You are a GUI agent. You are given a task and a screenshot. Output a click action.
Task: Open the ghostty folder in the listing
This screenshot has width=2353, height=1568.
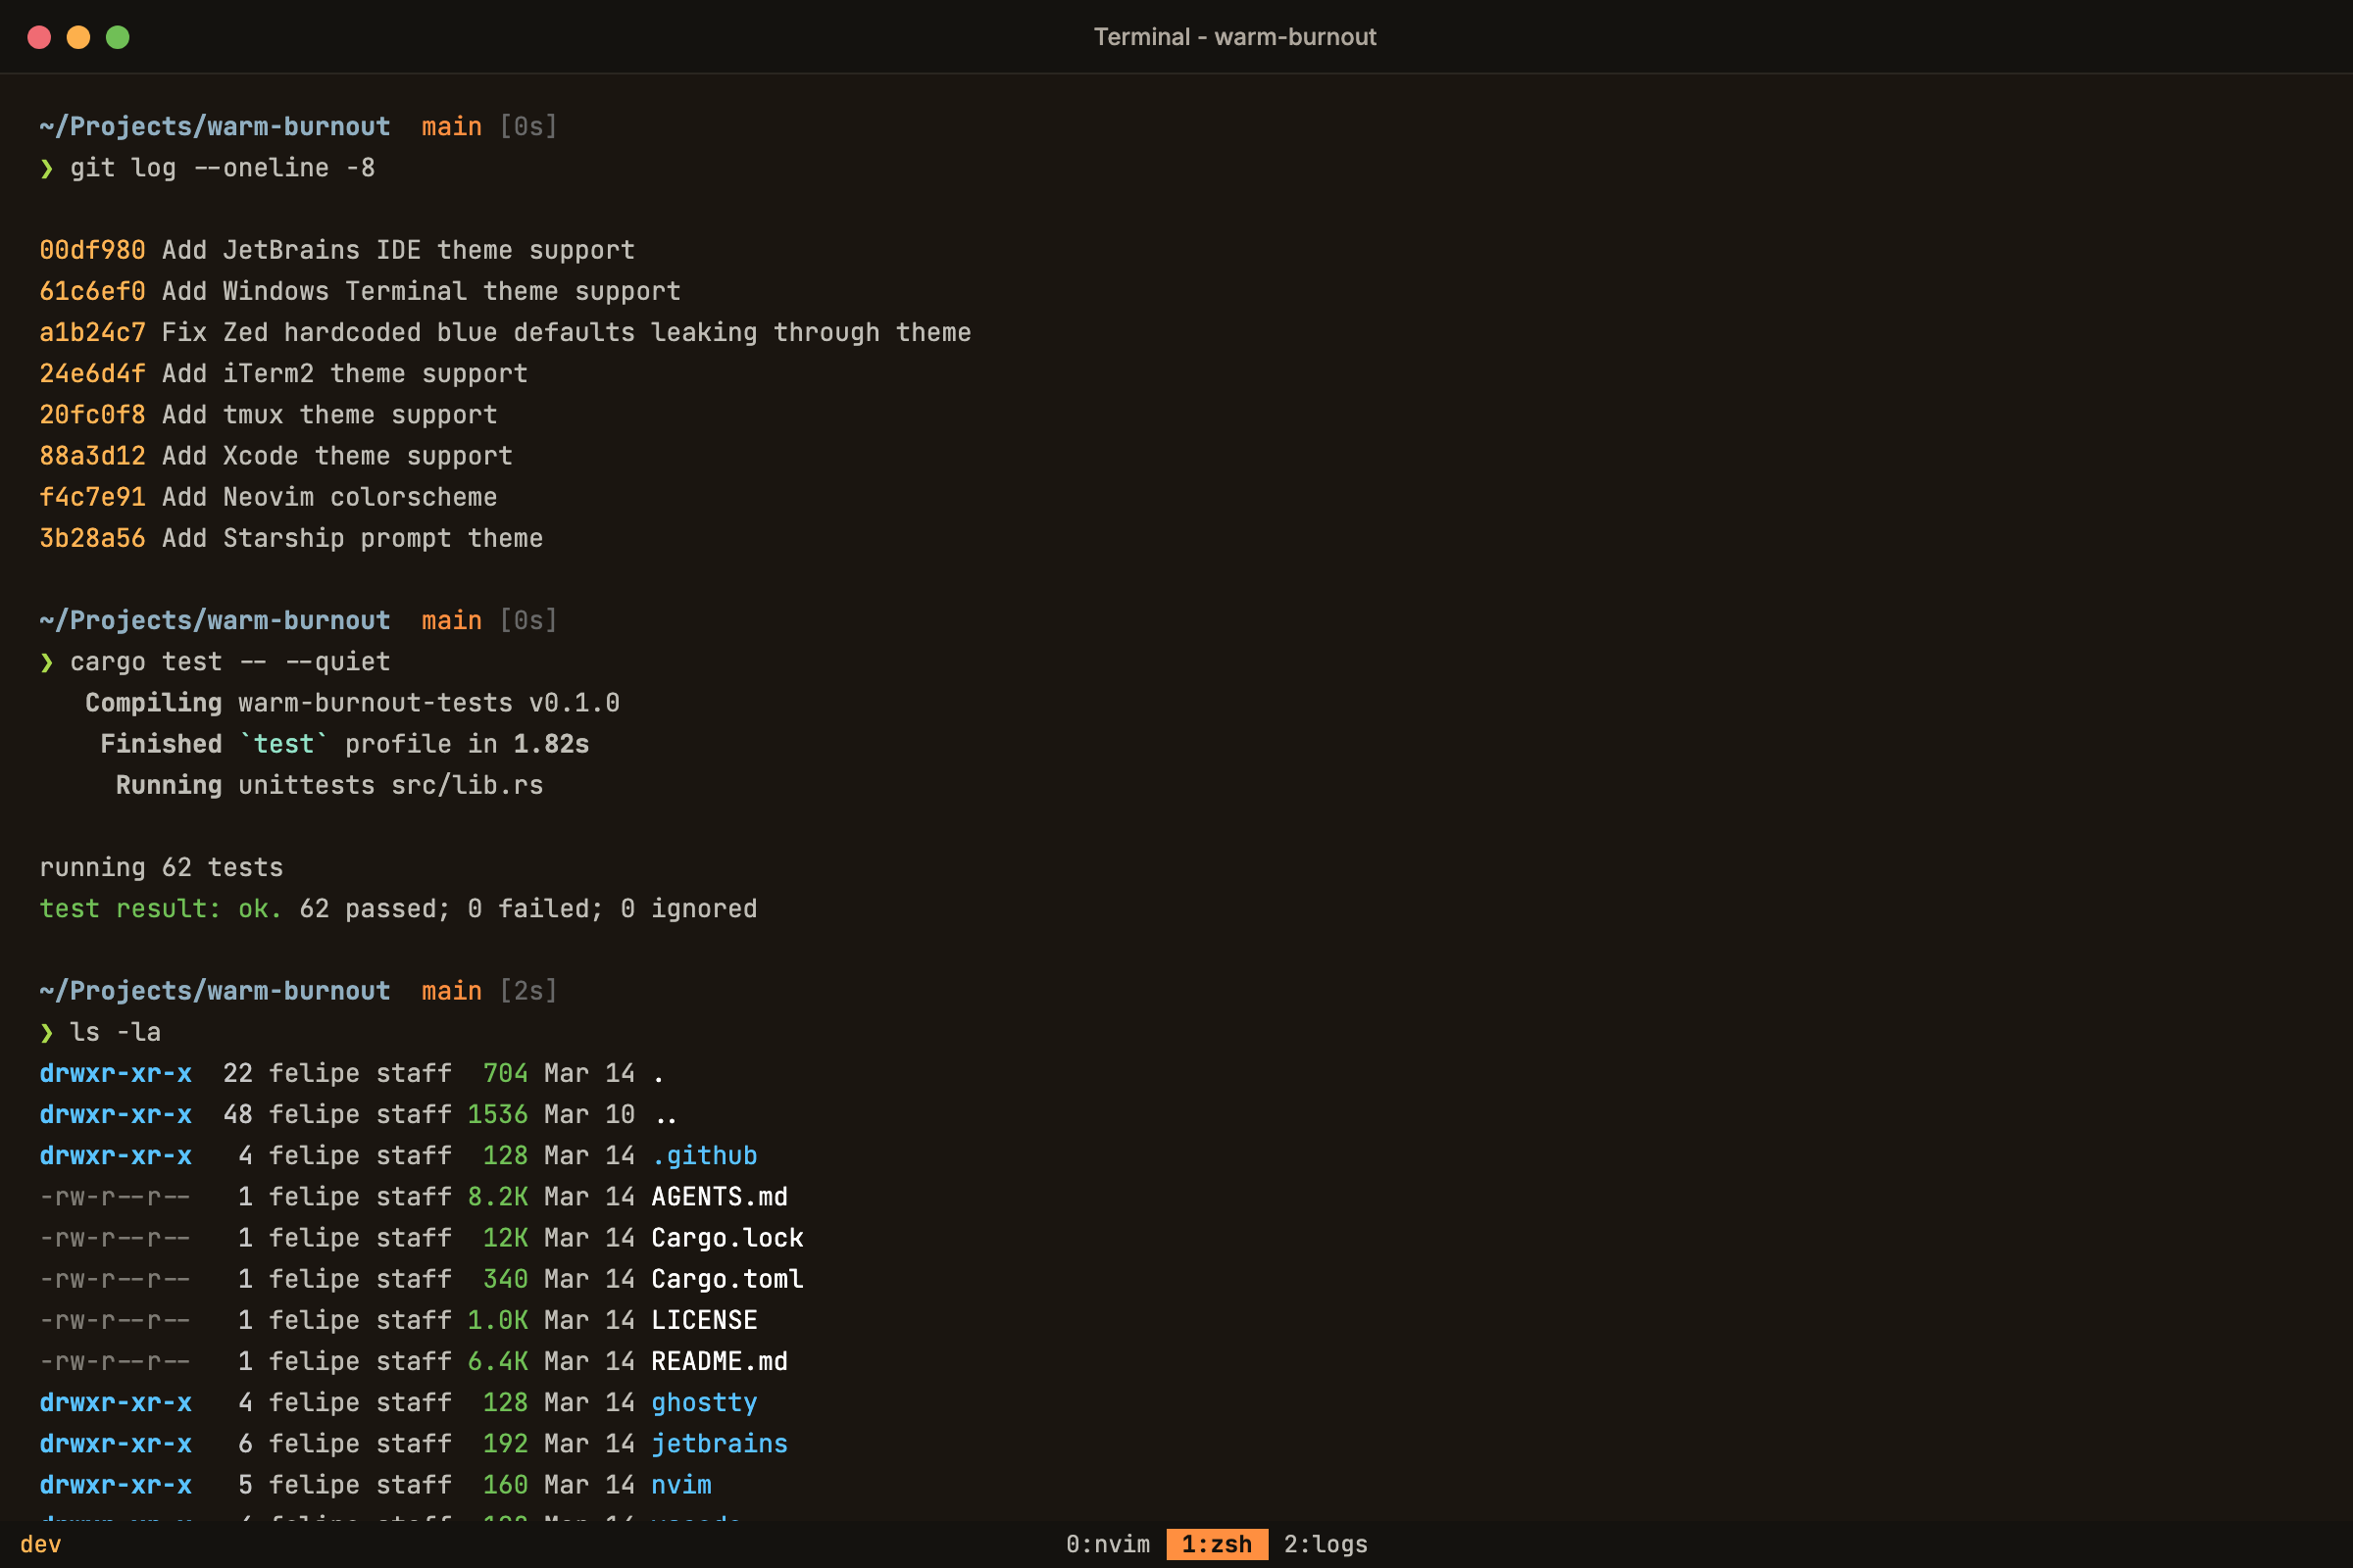point(704,1402)
